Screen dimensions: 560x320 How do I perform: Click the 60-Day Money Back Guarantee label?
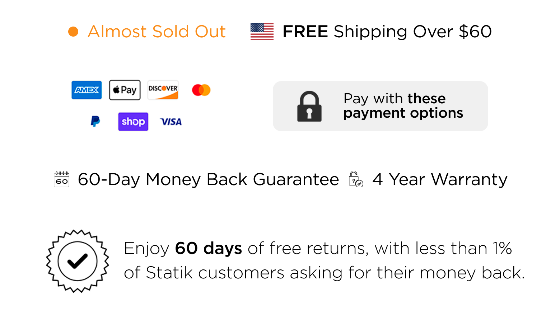click(x=208, y=179)
